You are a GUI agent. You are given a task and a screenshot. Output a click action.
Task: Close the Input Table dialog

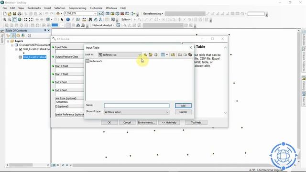[x=191, y=48]
